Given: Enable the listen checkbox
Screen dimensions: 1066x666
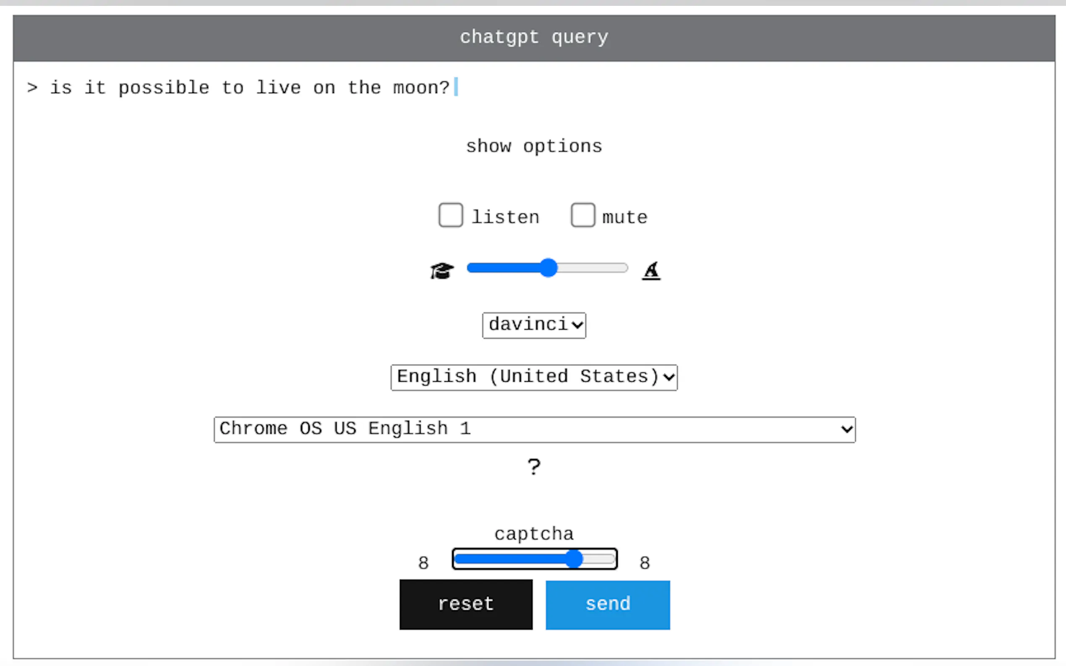Looking at the screenshot, I should pos(450,215).
